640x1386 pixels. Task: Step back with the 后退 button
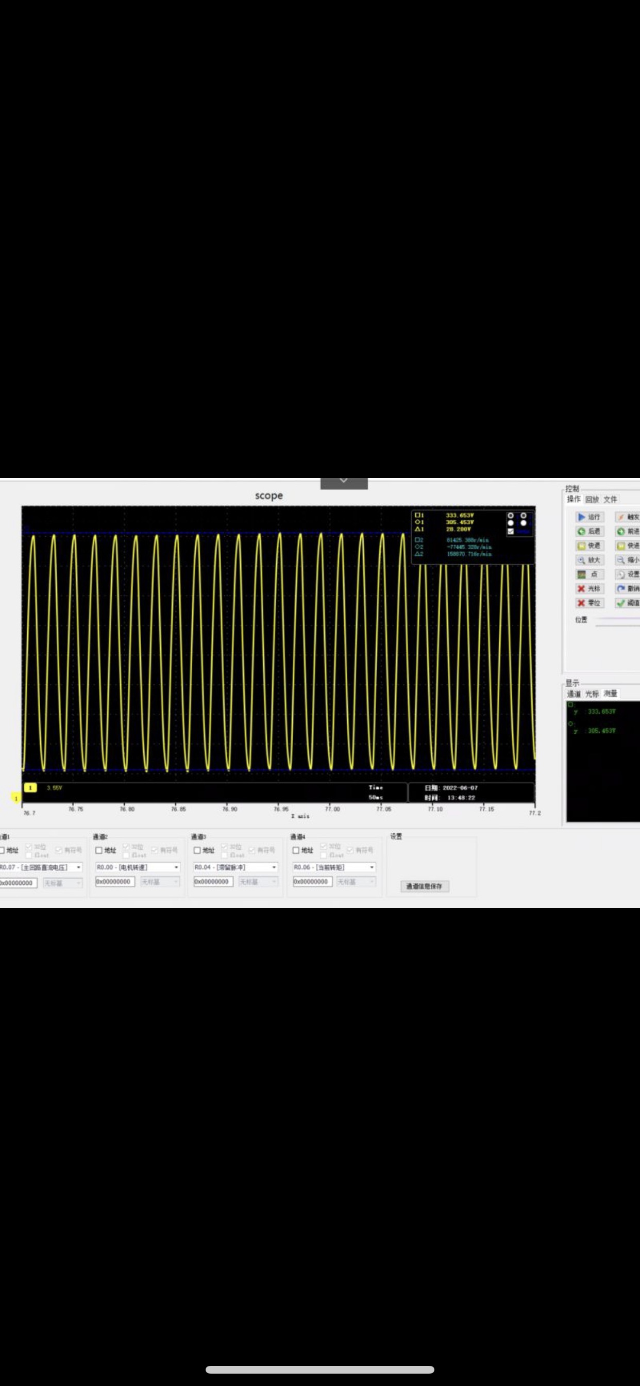click(x=590, y=532)
